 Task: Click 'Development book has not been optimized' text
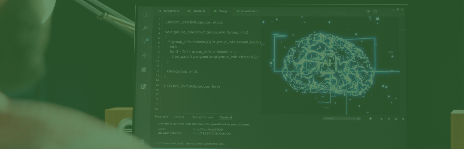[191, 143]
